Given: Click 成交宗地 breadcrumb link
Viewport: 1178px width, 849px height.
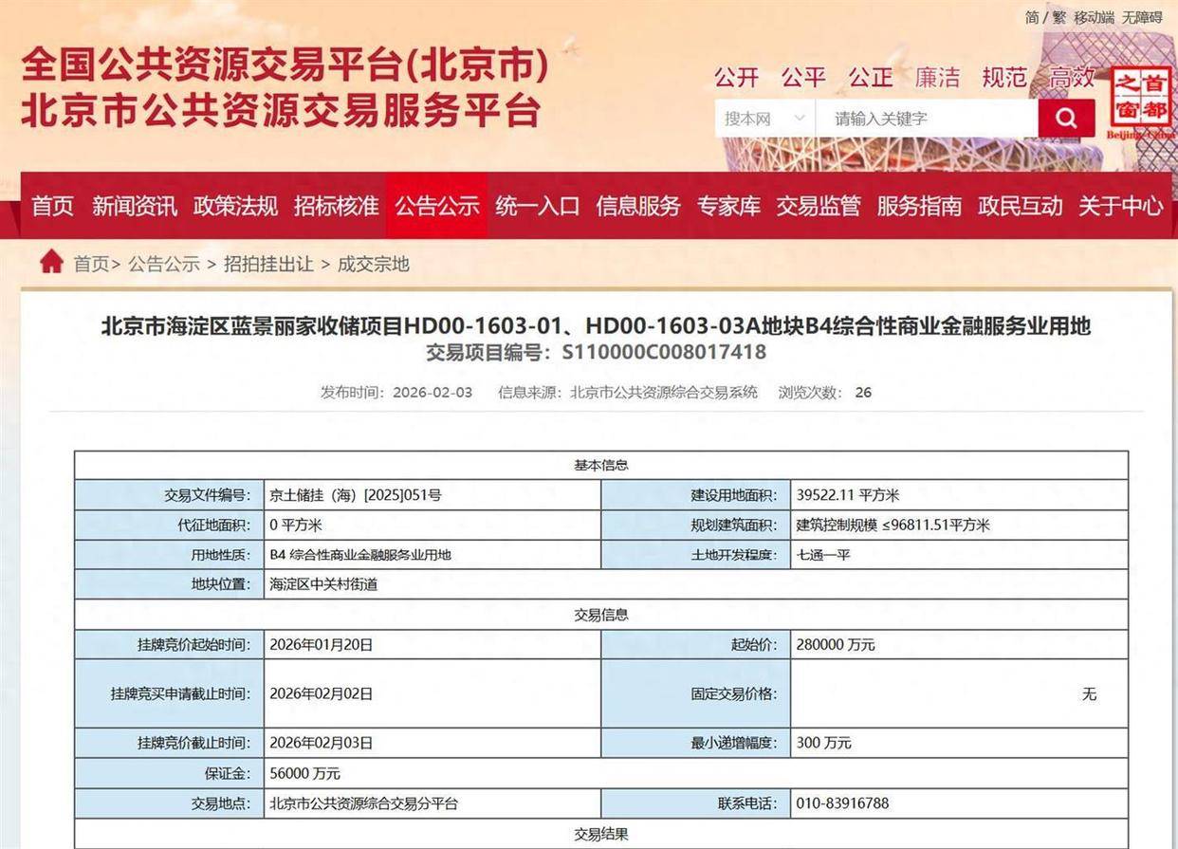Looking at the screenshot, I should point(374,264).
